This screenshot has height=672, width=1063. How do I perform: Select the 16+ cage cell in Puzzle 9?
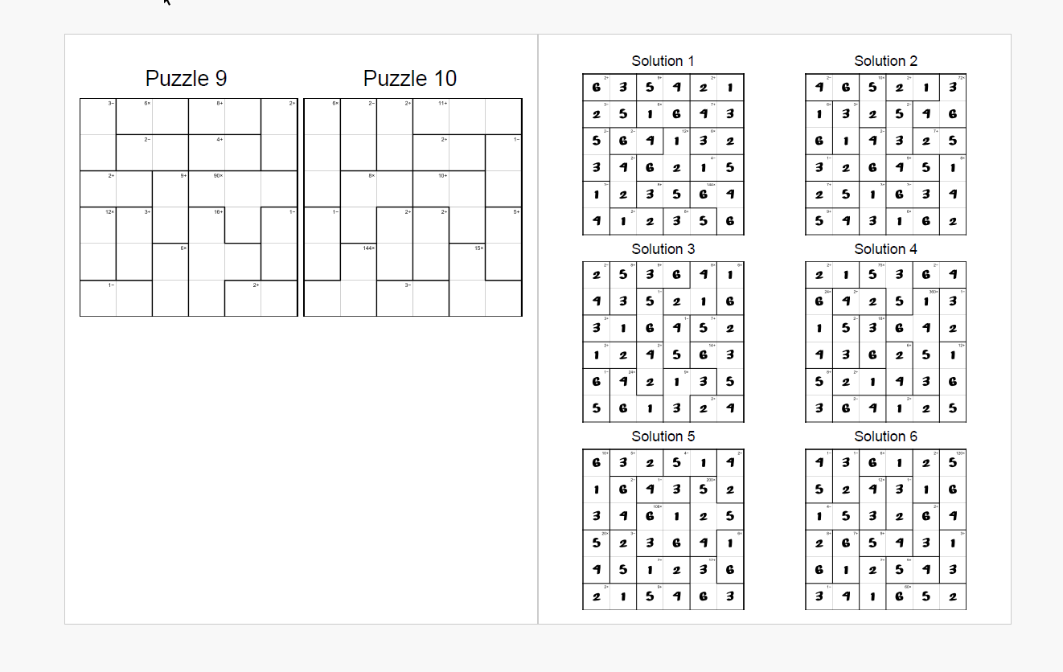207,225
